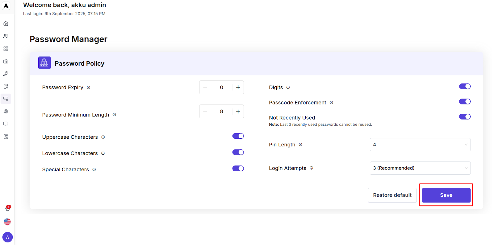
Task: Open the password manager sidebar icon
Action: pos(6,99)
